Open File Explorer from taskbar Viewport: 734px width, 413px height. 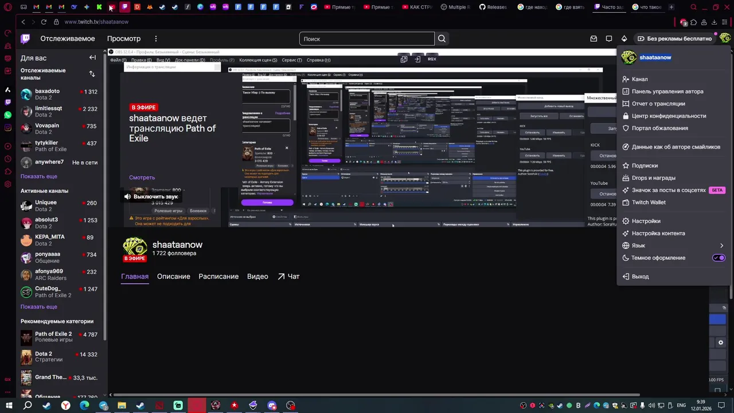122,406
